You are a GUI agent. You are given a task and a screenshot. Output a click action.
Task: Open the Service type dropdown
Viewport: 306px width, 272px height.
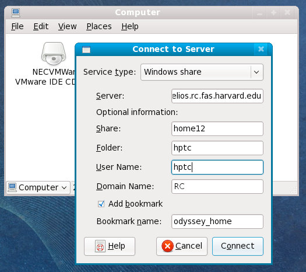tap(202, 72)
